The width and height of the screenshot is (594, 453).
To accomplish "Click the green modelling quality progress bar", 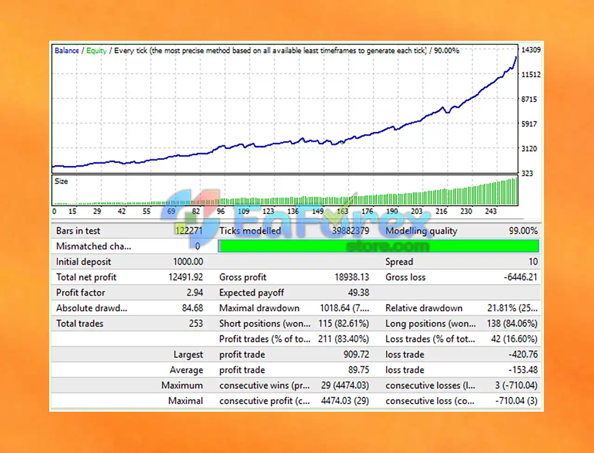I will point(379,246).
